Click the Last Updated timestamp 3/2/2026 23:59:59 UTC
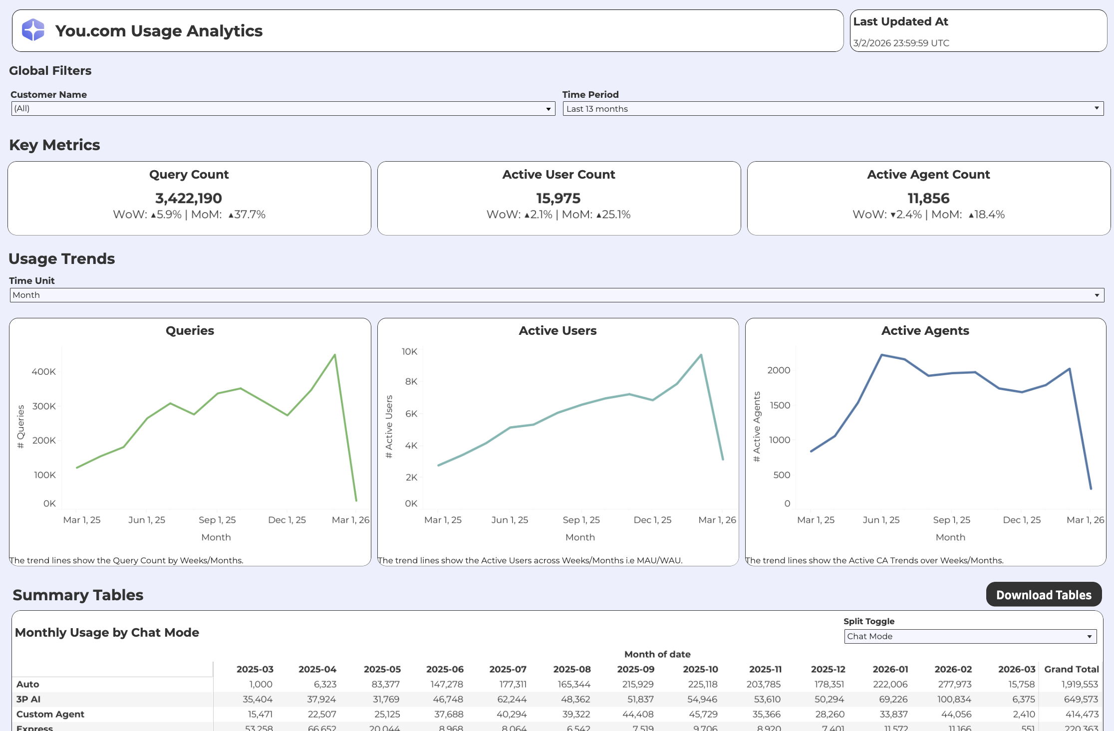 pyautogui.click(x=901, y=43)
